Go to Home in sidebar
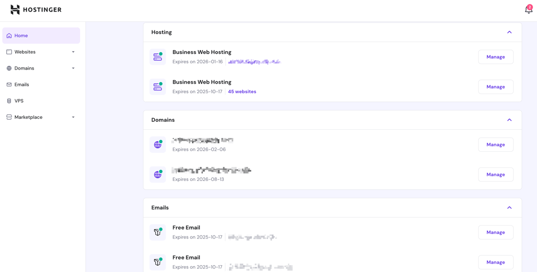537x272 pixels. point(41,36)
